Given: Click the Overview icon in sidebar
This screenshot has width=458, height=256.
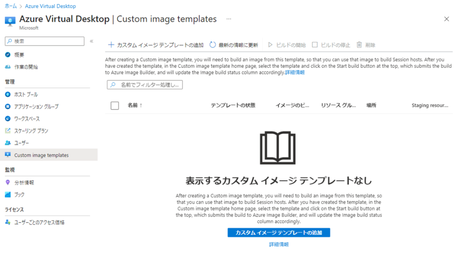Looking at the screenshot, I should tap(8, 55).
